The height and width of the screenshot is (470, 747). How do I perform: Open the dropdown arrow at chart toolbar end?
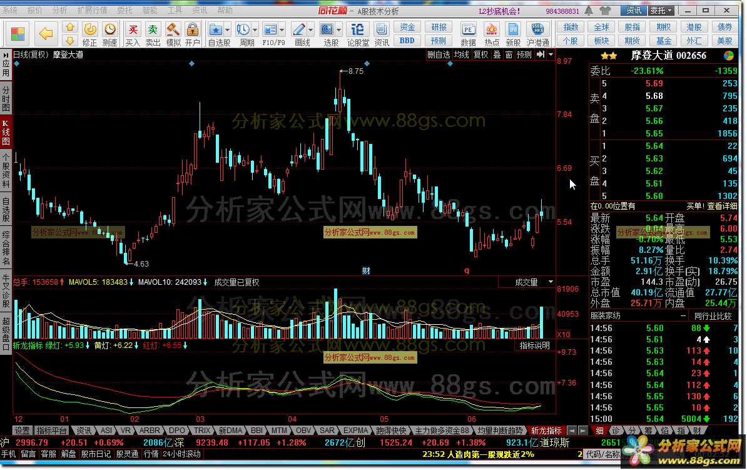pos(551,55)
